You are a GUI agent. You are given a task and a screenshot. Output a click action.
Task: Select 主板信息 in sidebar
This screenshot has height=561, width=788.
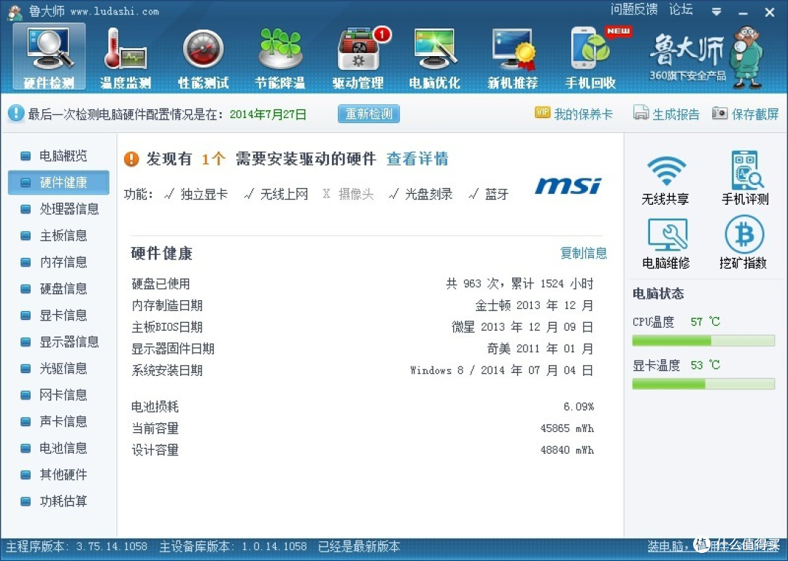coord(58,236)
